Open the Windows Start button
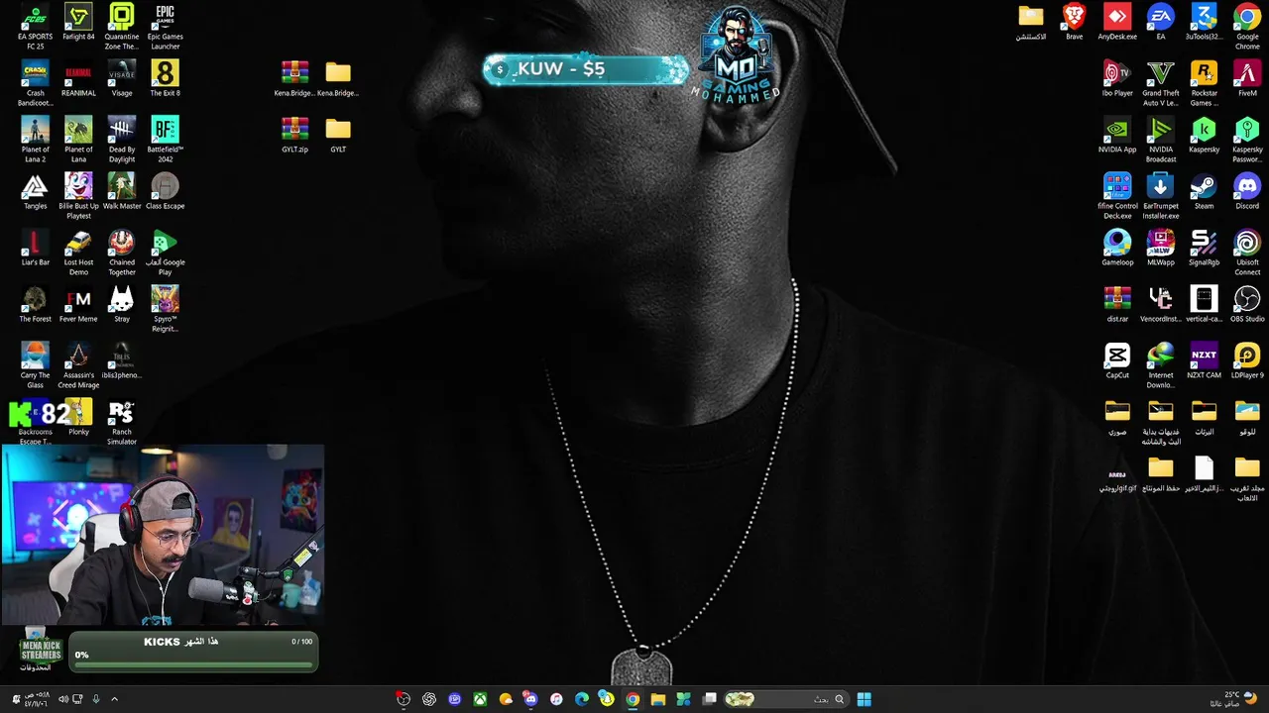Image resolution: width=1269 pixels, height=713 pixels. (864, 699)
